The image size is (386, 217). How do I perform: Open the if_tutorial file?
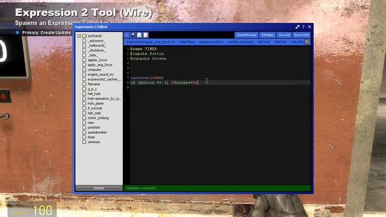coord(95,108)
